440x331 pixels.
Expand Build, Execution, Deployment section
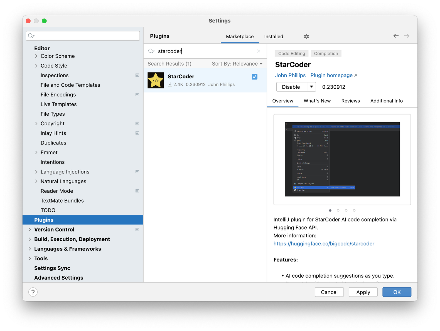30,239
